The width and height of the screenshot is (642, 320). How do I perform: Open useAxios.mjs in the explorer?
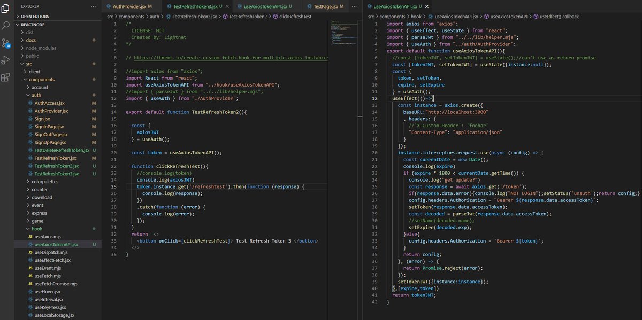click(x=58, y=237)
